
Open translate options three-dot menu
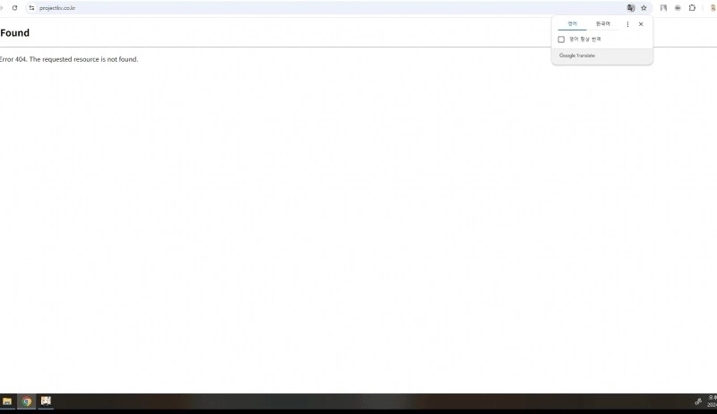click(x=627, y=24)
